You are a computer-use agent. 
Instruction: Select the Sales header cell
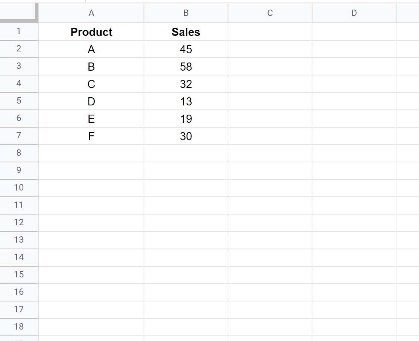pyautogui.click(x=186, y=32)
